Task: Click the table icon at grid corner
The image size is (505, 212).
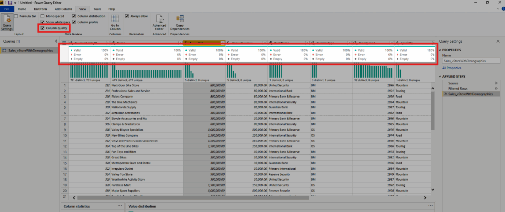Action: [64, 43]
